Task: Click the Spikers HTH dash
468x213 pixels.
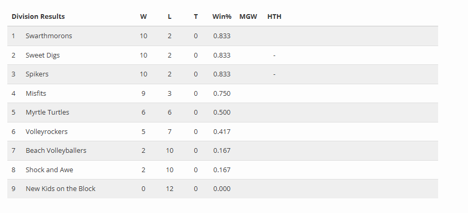Action: [x=274, y=74]
